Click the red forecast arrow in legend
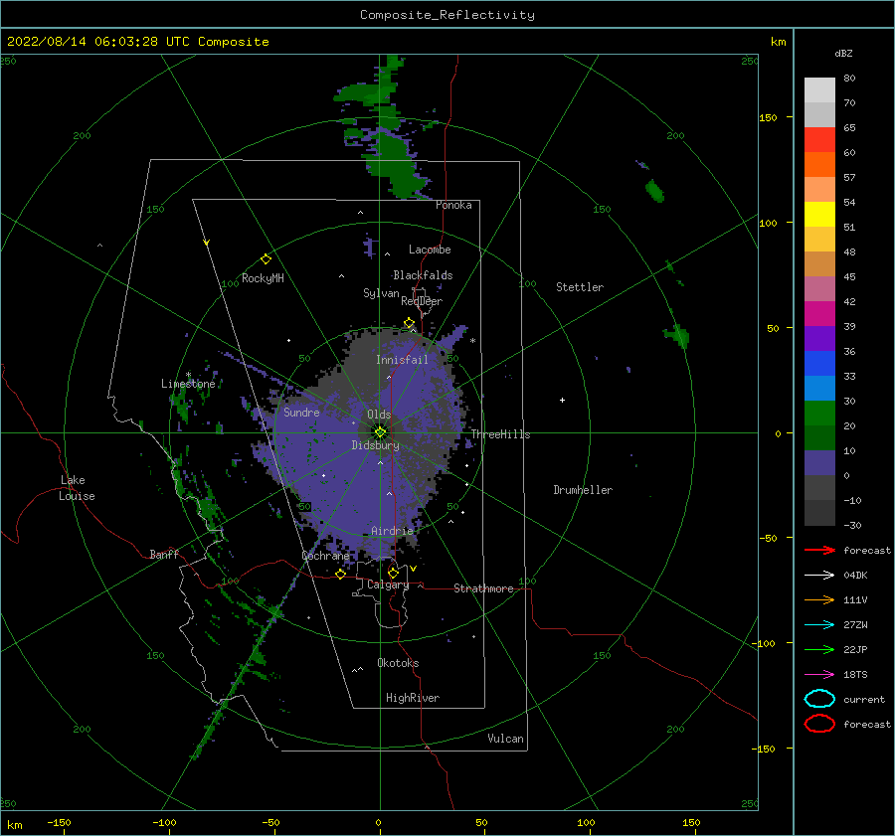 coord(819,550)
